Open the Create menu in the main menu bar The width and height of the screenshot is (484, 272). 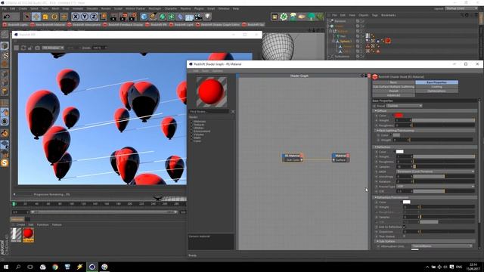click(23, 8)
